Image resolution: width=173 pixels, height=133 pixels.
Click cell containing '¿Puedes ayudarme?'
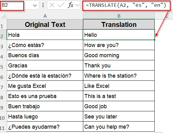tap(45, 127)
